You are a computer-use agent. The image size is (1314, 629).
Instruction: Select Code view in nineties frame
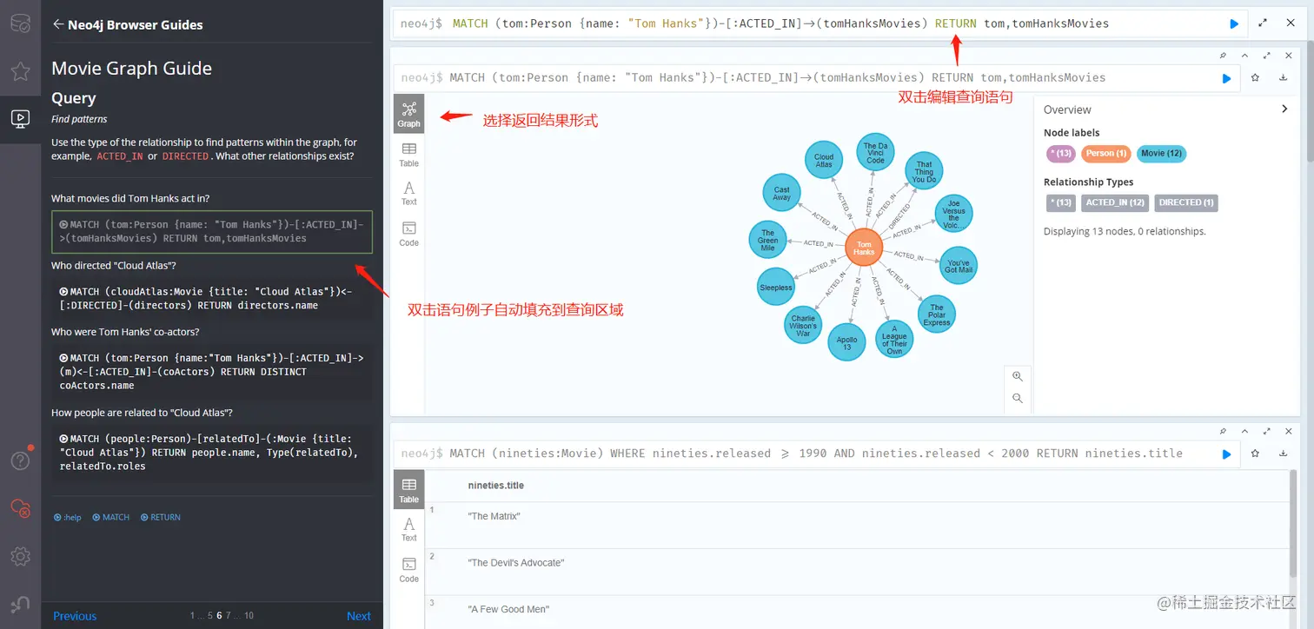(x=408, y=570)
